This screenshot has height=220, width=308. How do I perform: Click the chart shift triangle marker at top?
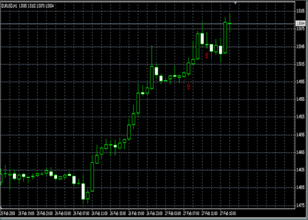point(235,3)
